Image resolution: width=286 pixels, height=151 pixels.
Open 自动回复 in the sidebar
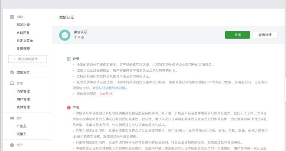pyautogui.click(x=23, y=33)
